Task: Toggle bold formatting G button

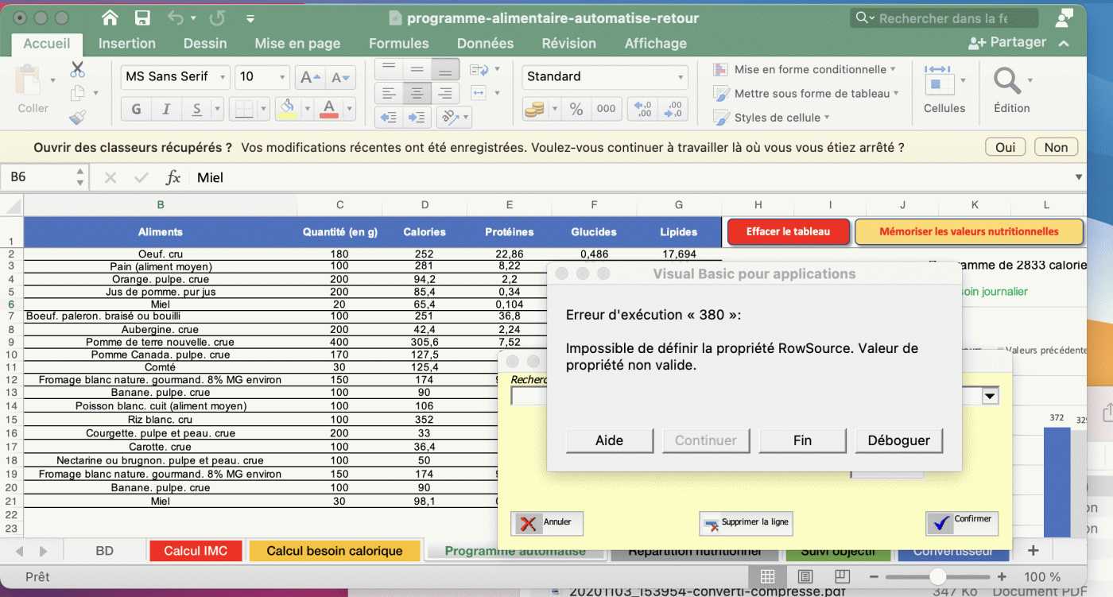Action: point(136,109)
